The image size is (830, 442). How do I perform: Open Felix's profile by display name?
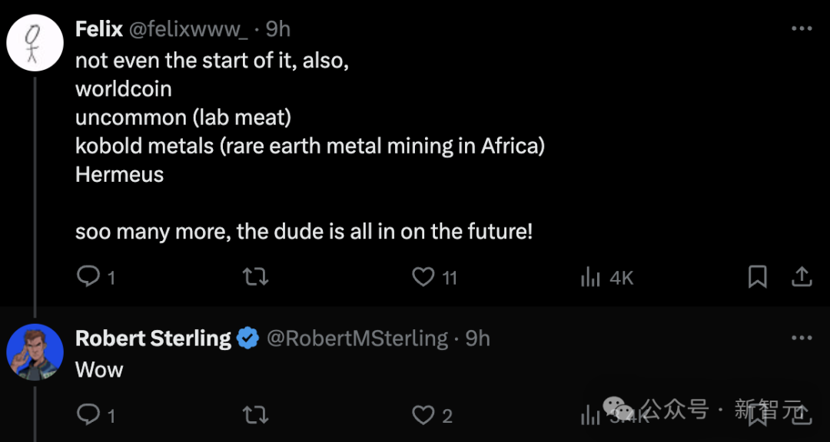[x=99, y=29]
